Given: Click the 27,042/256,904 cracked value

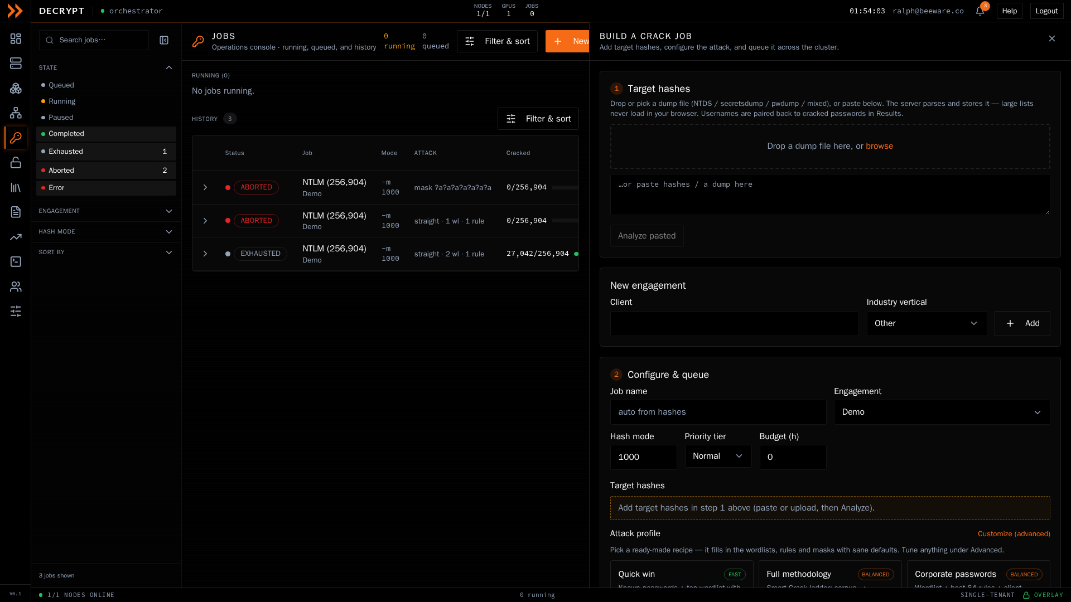Looking at the screenshot, I should coord(538,254).
